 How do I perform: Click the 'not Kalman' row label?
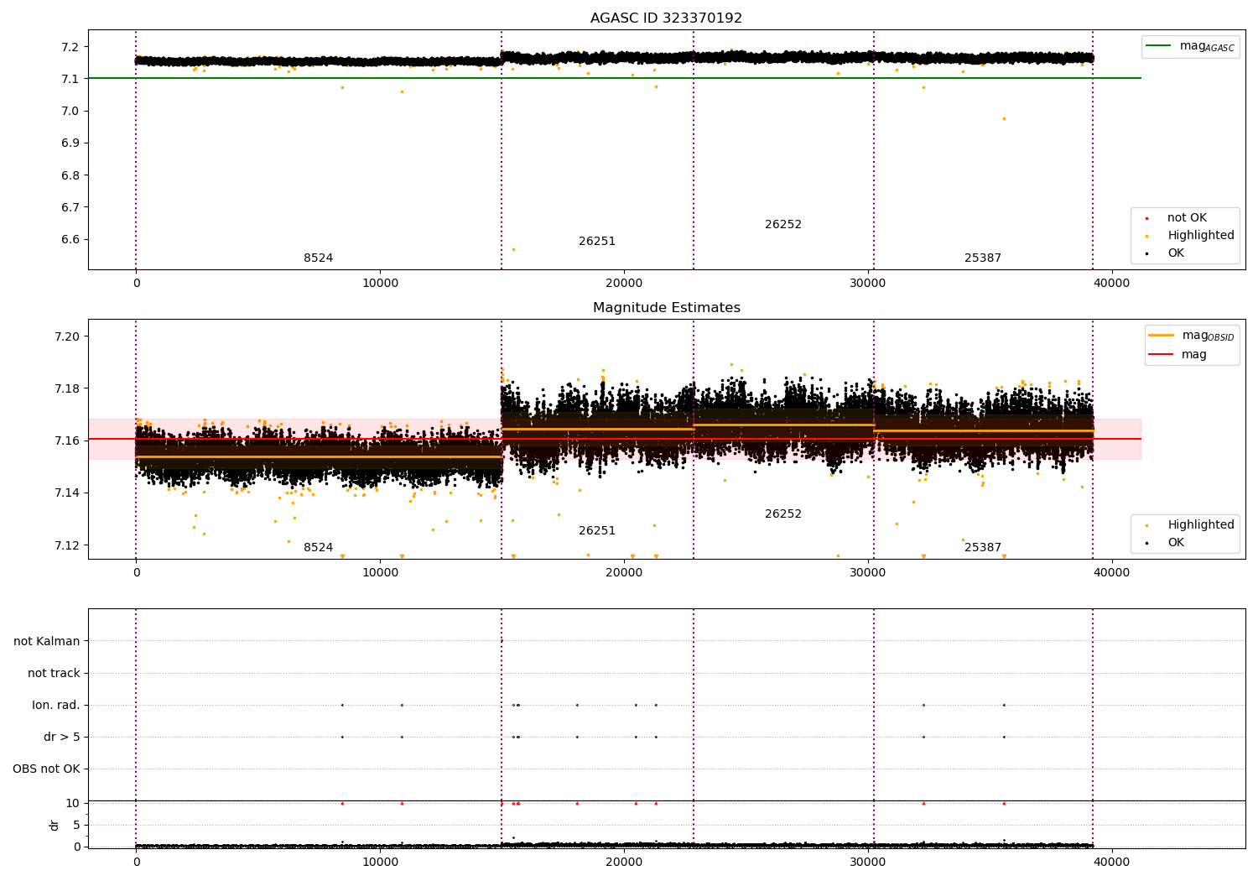pyautogui.click(x=47, y=642)
